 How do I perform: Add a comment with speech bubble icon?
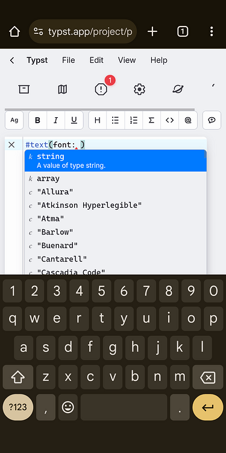click(x=212, y=120)
